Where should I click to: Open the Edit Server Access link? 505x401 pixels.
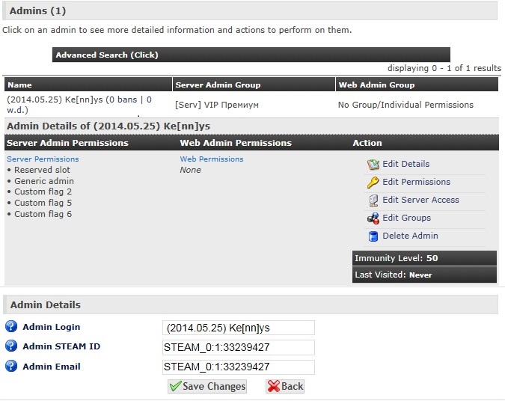coord(420,200)
